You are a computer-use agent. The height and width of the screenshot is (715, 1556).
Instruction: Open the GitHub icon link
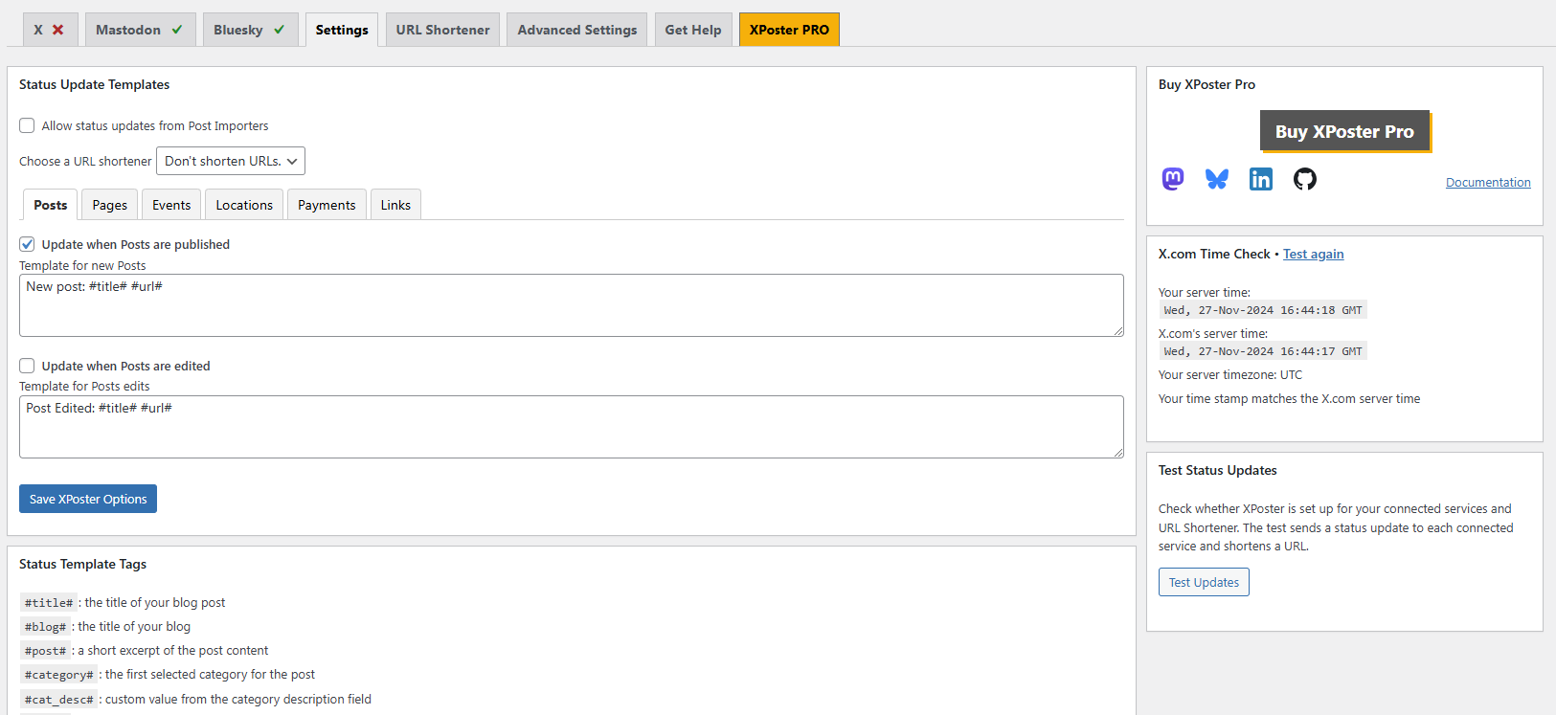(1305, 179)
